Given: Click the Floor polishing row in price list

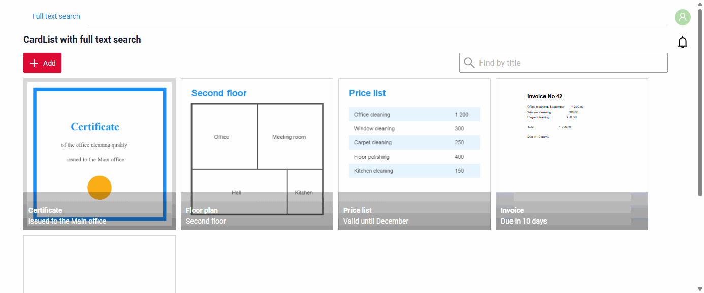Looking at the screenshot, I should [414, 157].
